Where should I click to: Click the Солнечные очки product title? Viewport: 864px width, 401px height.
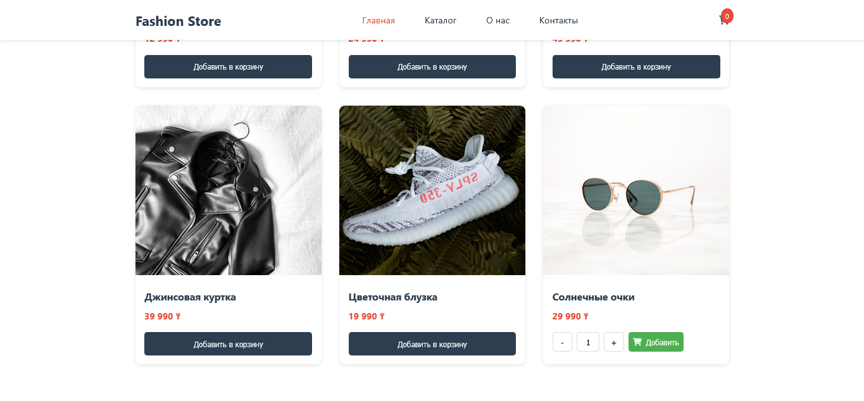pyautogui.click(x=593, y=297)
